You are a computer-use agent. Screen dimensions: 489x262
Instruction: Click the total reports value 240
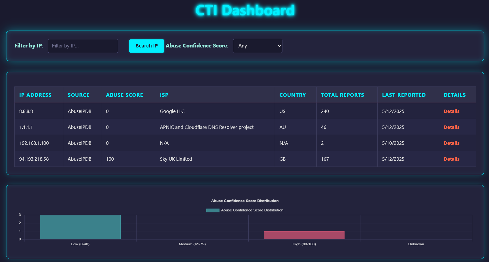pyautogui.click(x=325, y=111)
